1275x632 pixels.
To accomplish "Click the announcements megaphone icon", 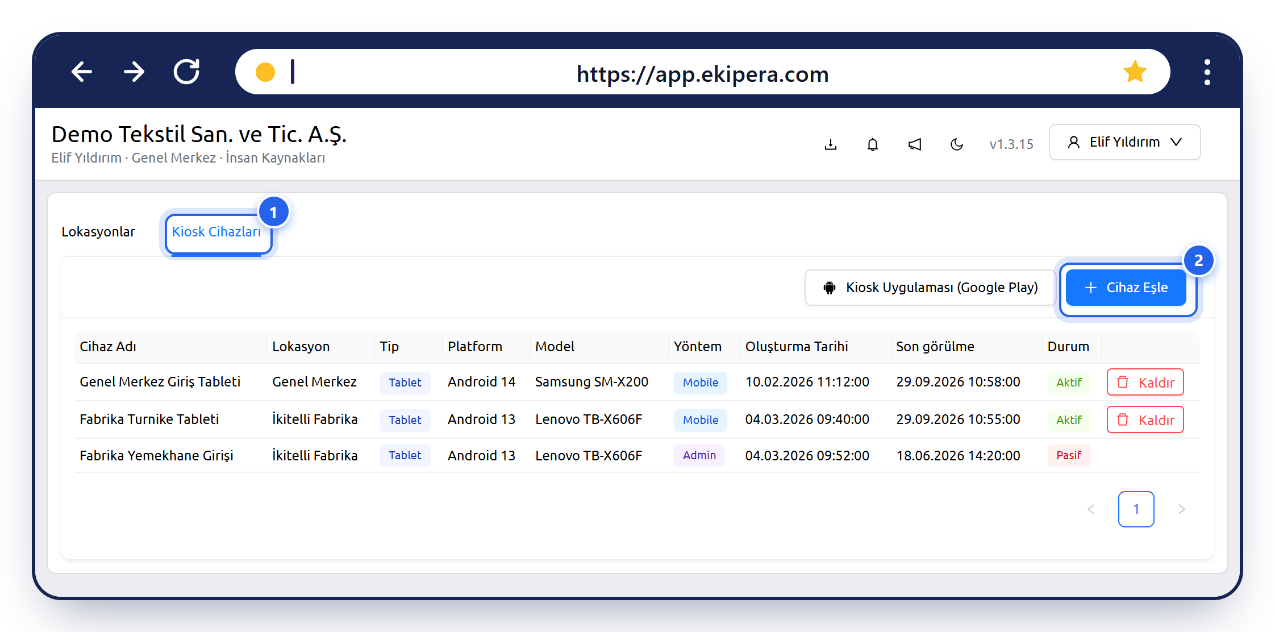I will (x=915, y=144).
